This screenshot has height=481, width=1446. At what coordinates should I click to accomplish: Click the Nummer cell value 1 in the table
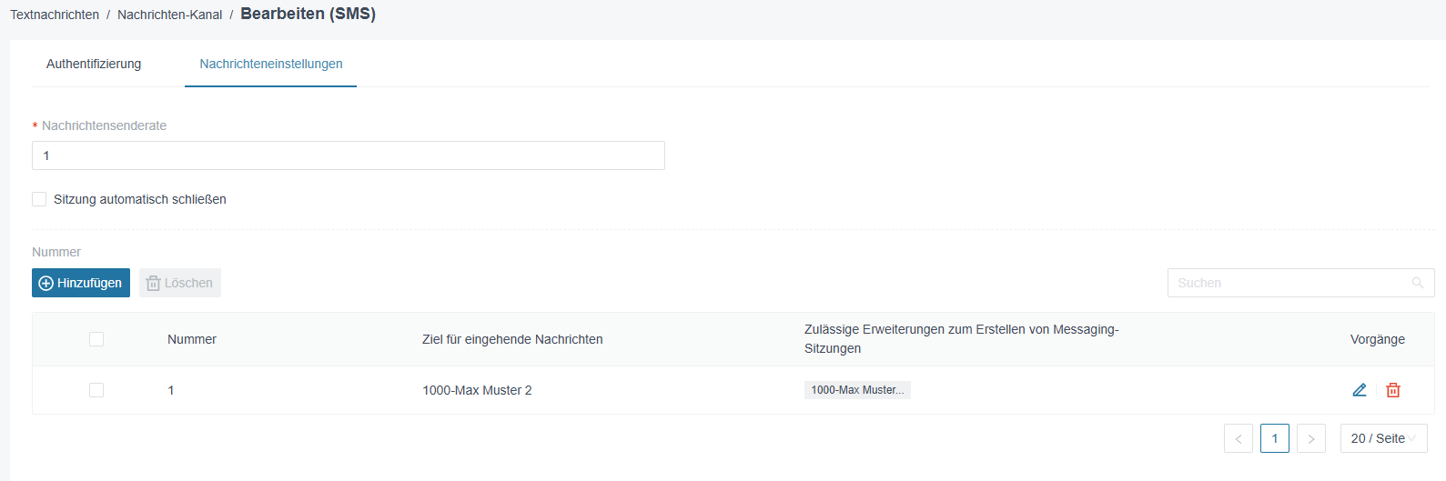coord(171,390)
